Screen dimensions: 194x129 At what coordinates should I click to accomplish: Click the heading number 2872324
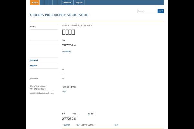[x=69, y=45]
